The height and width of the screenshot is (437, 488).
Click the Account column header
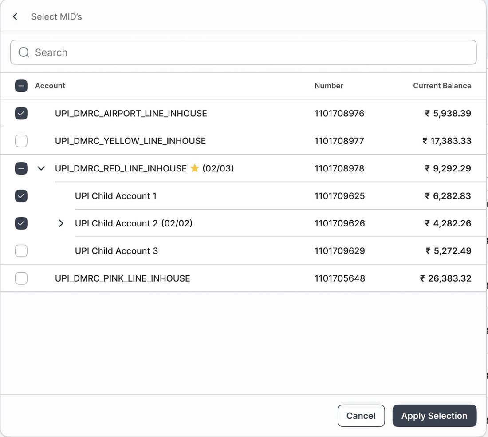pos(50,86)
